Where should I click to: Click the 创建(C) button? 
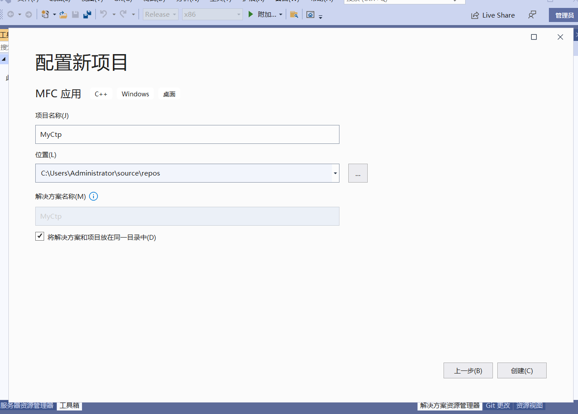[x=522, y=370]
